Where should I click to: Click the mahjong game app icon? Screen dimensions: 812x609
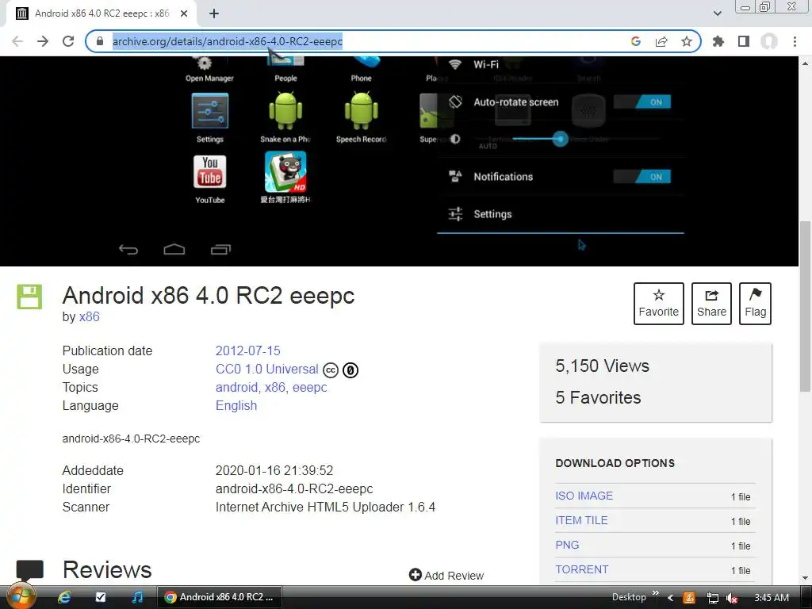click(x=285, y=172)
